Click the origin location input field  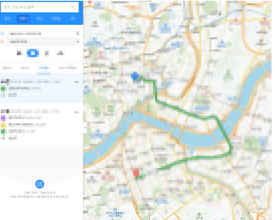[40, 33]
